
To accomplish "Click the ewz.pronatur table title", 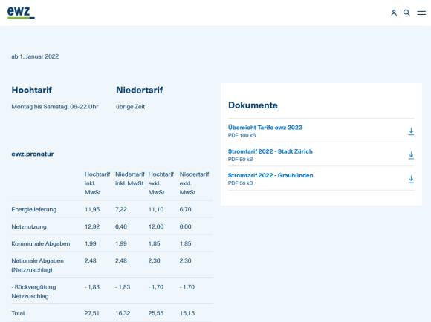I will (33, 154).
